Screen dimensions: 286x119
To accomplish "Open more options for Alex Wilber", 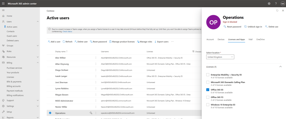I will coord(96,58).
